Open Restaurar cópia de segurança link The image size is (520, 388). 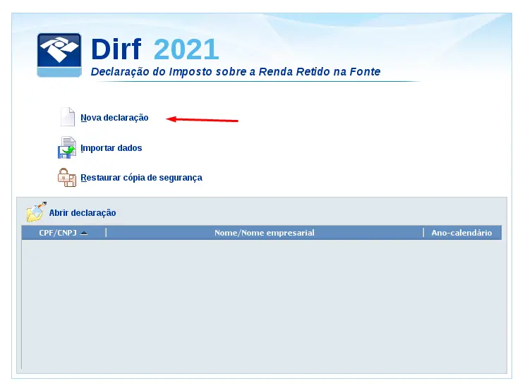pos(141,178)
